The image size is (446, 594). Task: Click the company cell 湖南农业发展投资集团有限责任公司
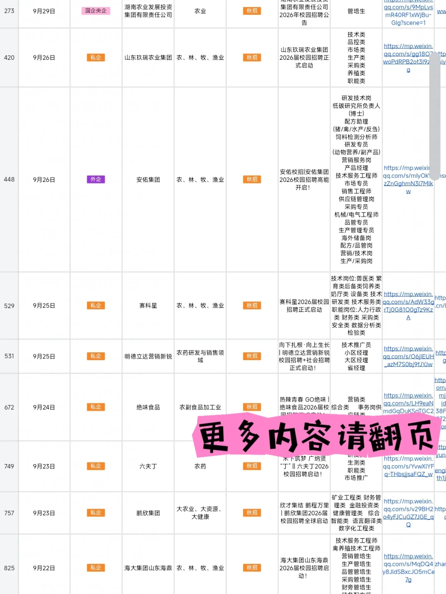148,11
